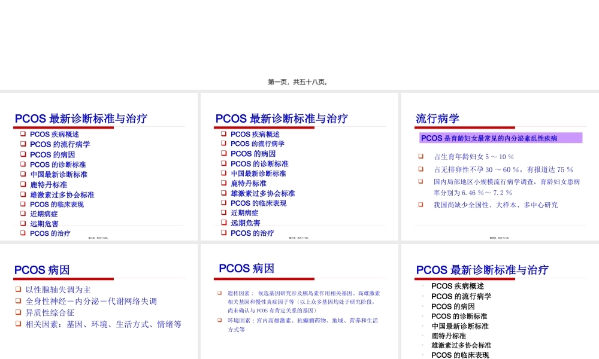The width and height of the screenshot is (599, 359).
Task: Check the square bullet beside PCOS 疾病概述
Action: pos(24,134)
